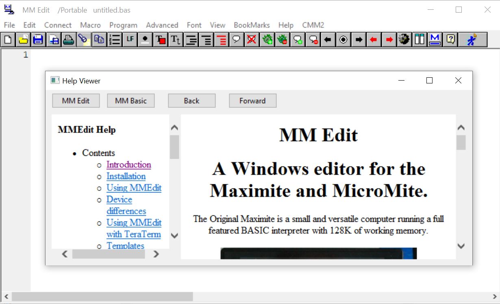The width and height of the screenshot is (500, 304).
Task: Click the editor horizontal scrollbar right arrow
Action: [x=495, y=297]
